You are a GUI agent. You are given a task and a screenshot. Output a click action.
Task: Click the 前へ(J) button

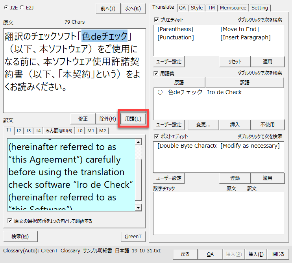click(107, 9)
